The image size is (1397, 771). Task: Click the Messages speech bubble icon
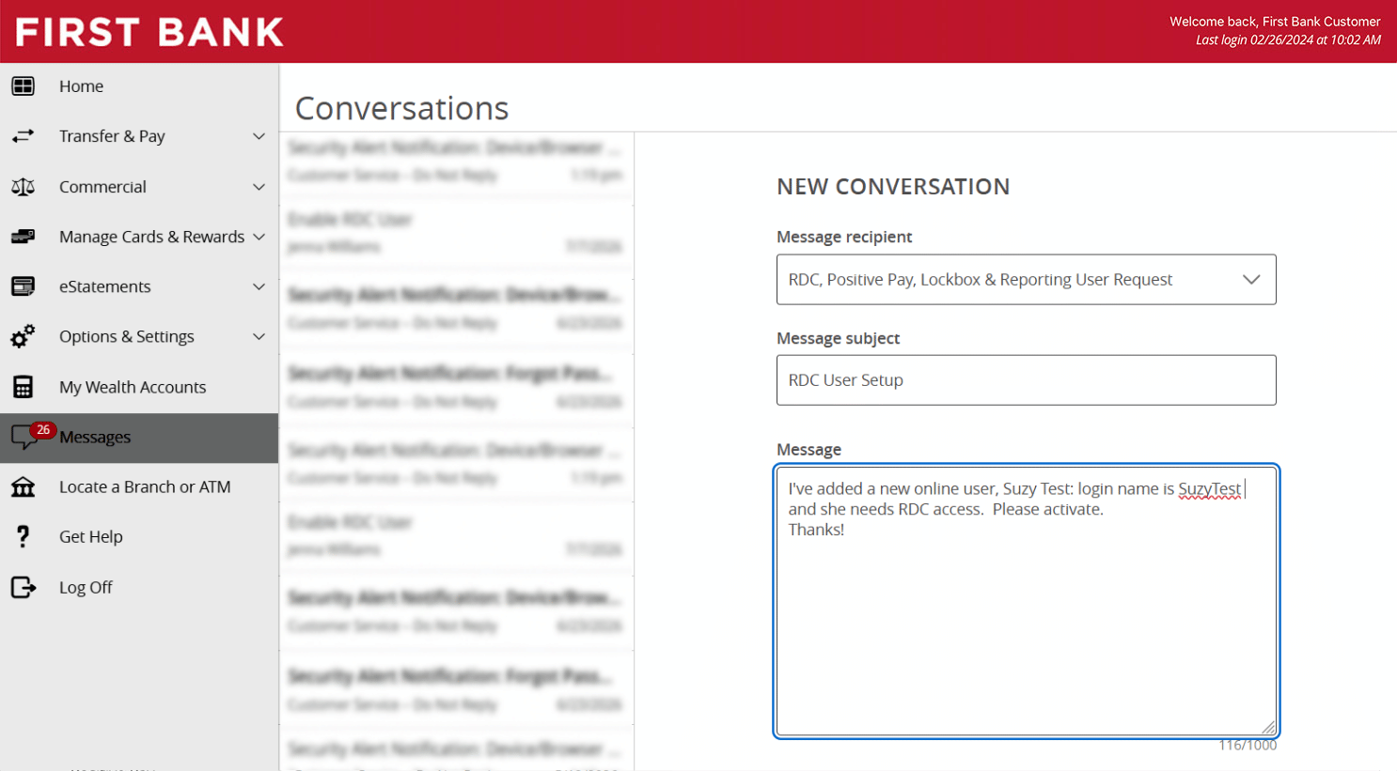[x=25, y=438]
